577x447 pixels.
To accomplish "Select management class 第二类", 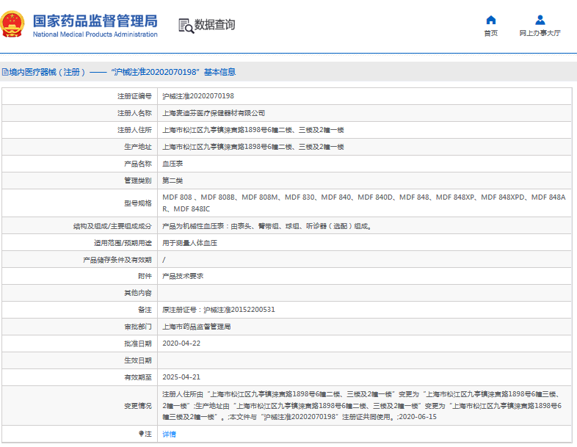I will point(173,181).
